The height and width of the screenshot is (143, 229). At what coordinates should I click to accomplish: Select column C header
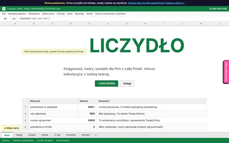pos(52,24)
